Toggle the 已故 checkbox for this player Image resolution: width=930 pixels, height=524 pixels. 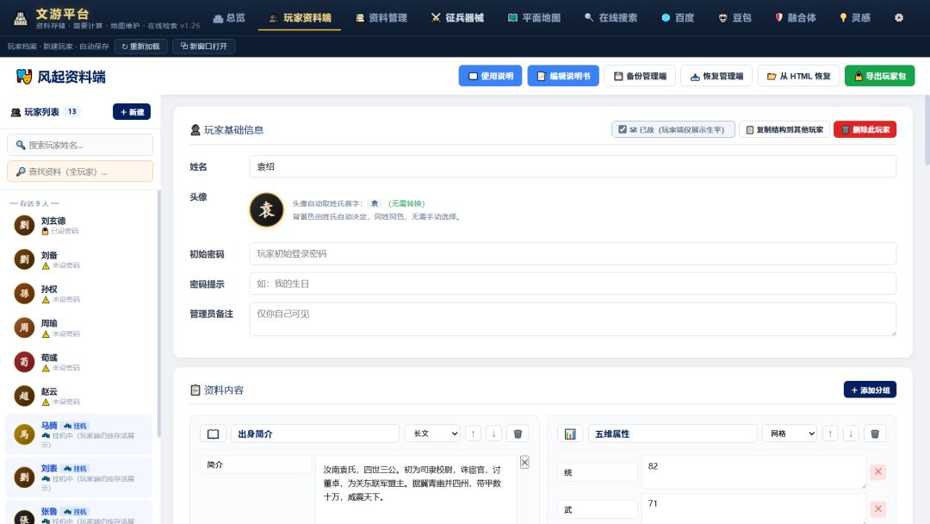623,129
